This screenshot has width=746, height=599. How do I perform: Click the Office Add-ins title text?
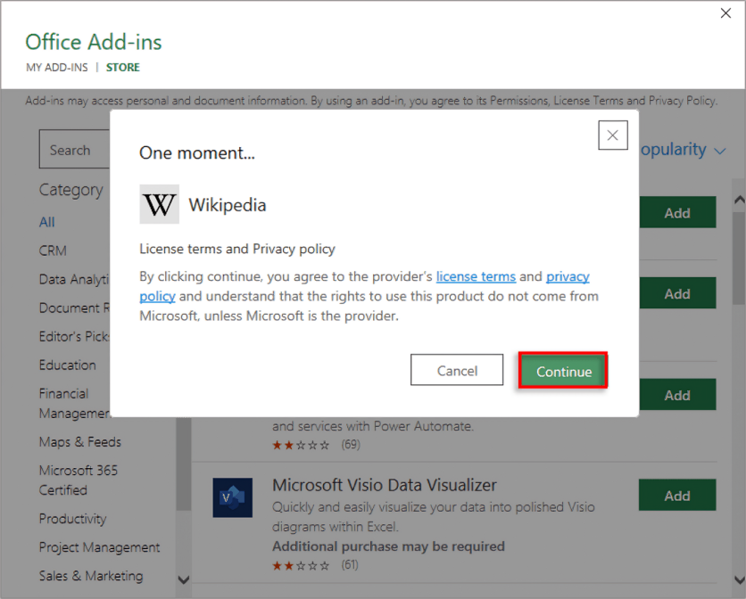click(94, 42)
